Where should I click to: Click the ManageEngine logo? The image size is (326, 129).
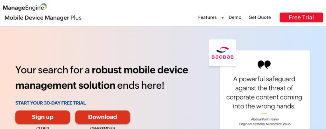pos(25,7)
